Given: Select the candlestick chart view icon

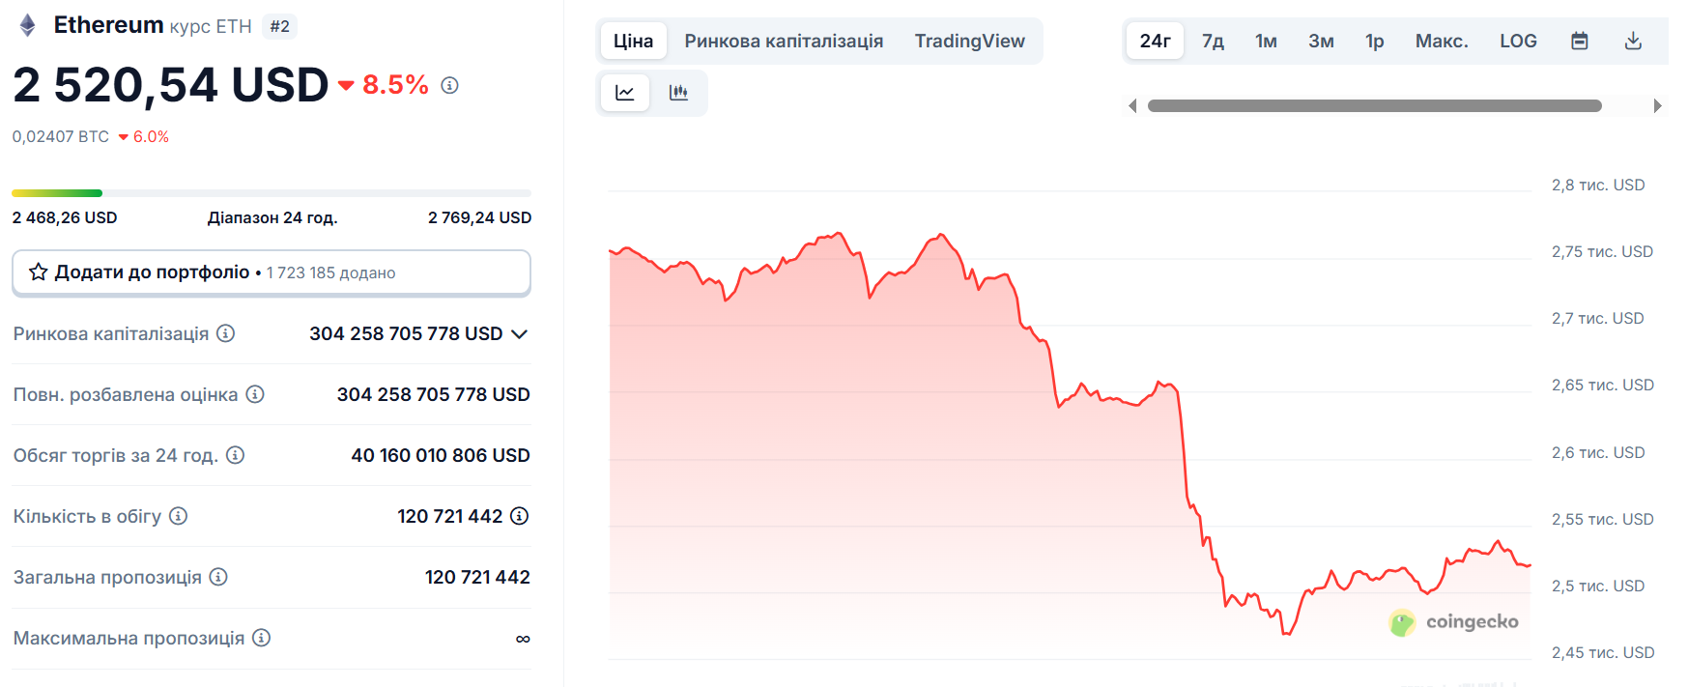Looking at the screenshot, I should coord(679,93).
